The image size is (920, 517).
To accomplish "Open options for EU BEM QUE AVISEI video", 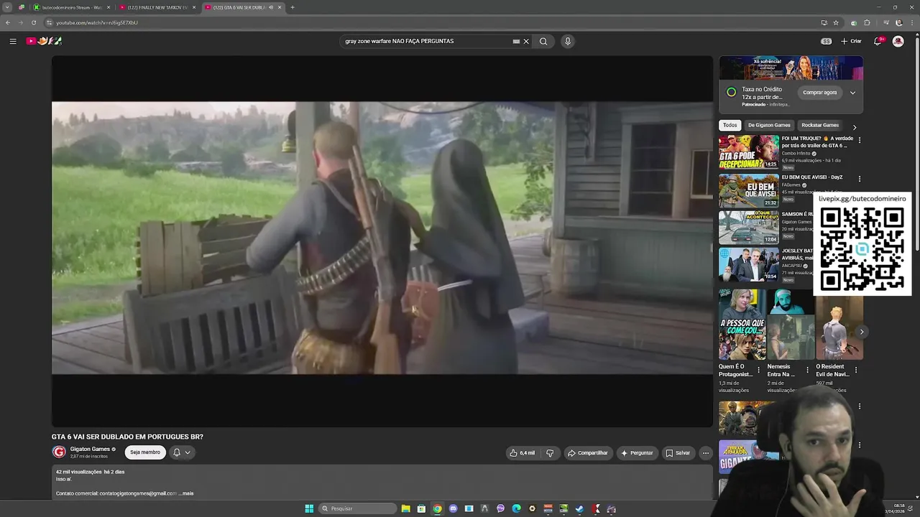I will [x=860, y=179].
